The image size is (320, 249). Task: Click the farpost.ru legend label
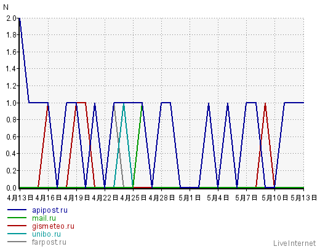coord(49,242)
